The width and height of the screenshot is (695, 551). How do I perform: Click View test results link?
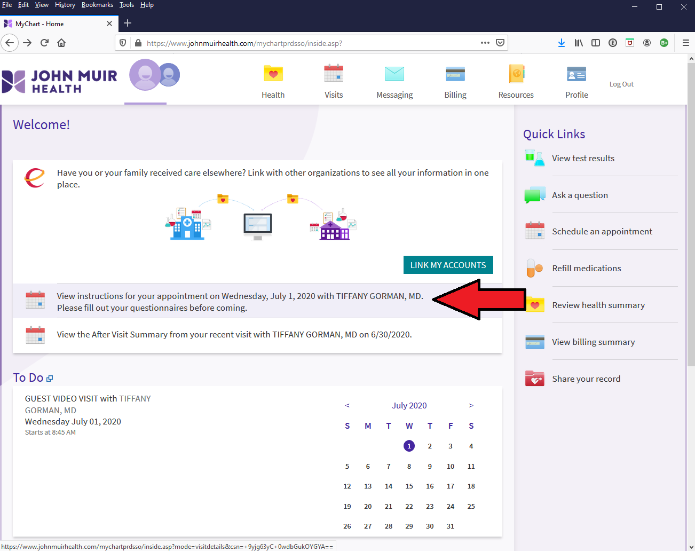tap(583, 158)
